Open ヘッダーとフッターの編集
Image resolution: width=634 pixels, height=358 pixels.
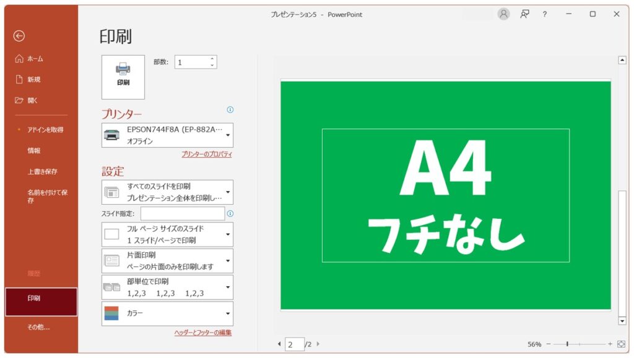point(204,333)
